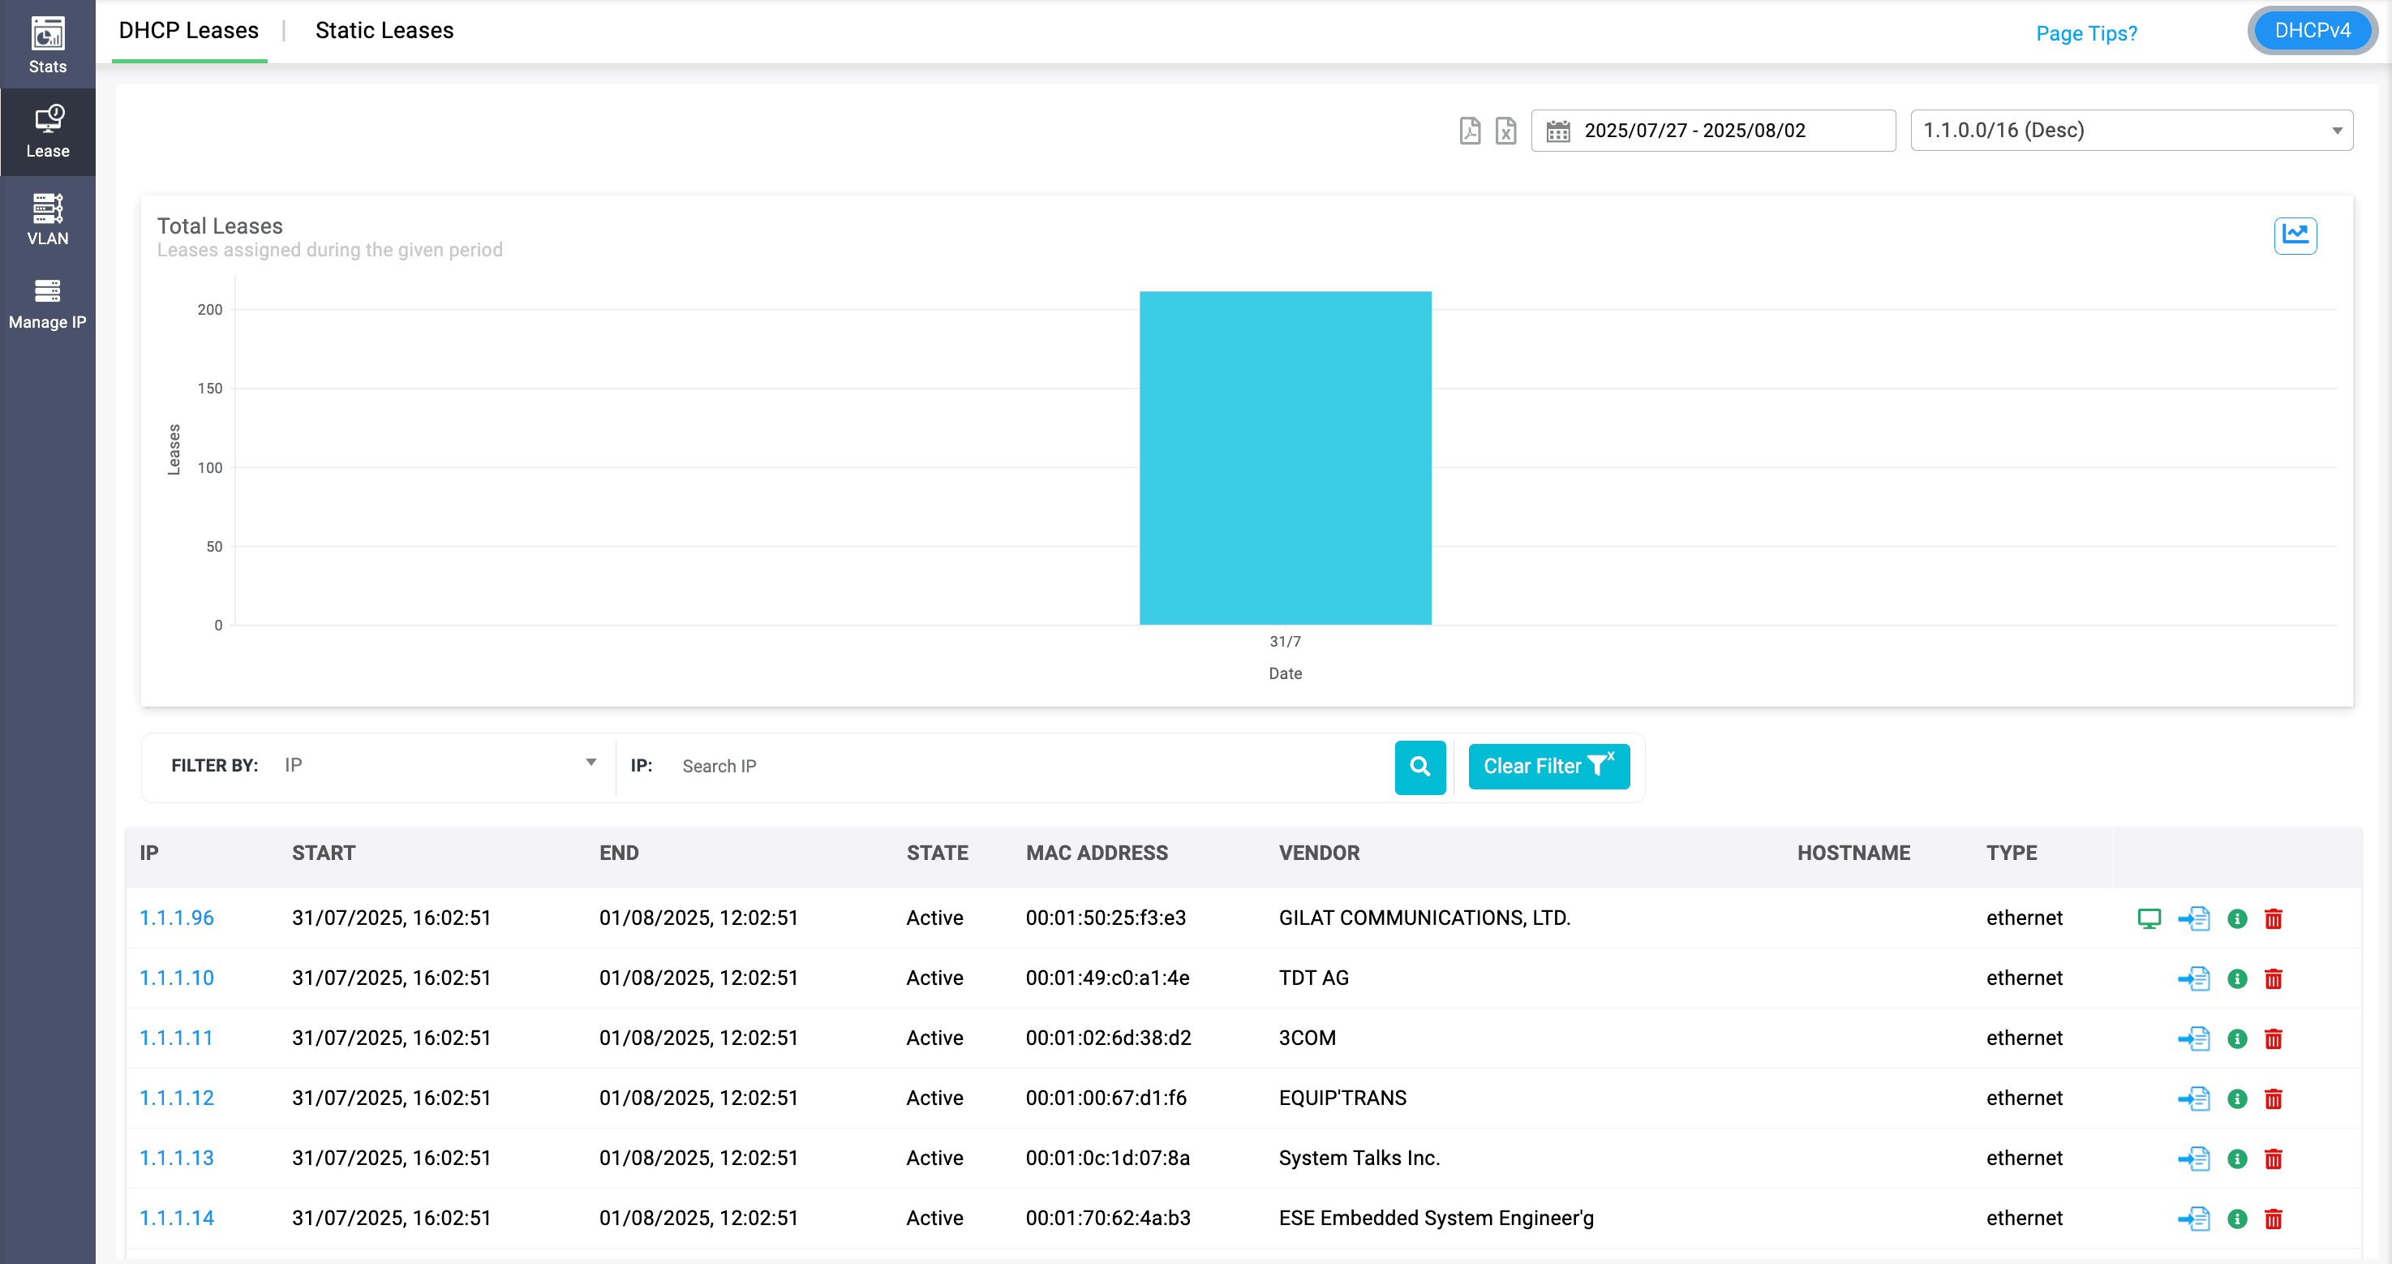
Task: Expand the 1.1.0.0/16 subnet dropdown
Action: [x=2131, y=131]
